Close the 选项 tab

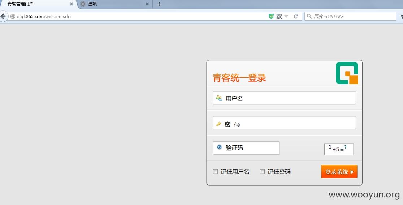[x=147, y=4]
